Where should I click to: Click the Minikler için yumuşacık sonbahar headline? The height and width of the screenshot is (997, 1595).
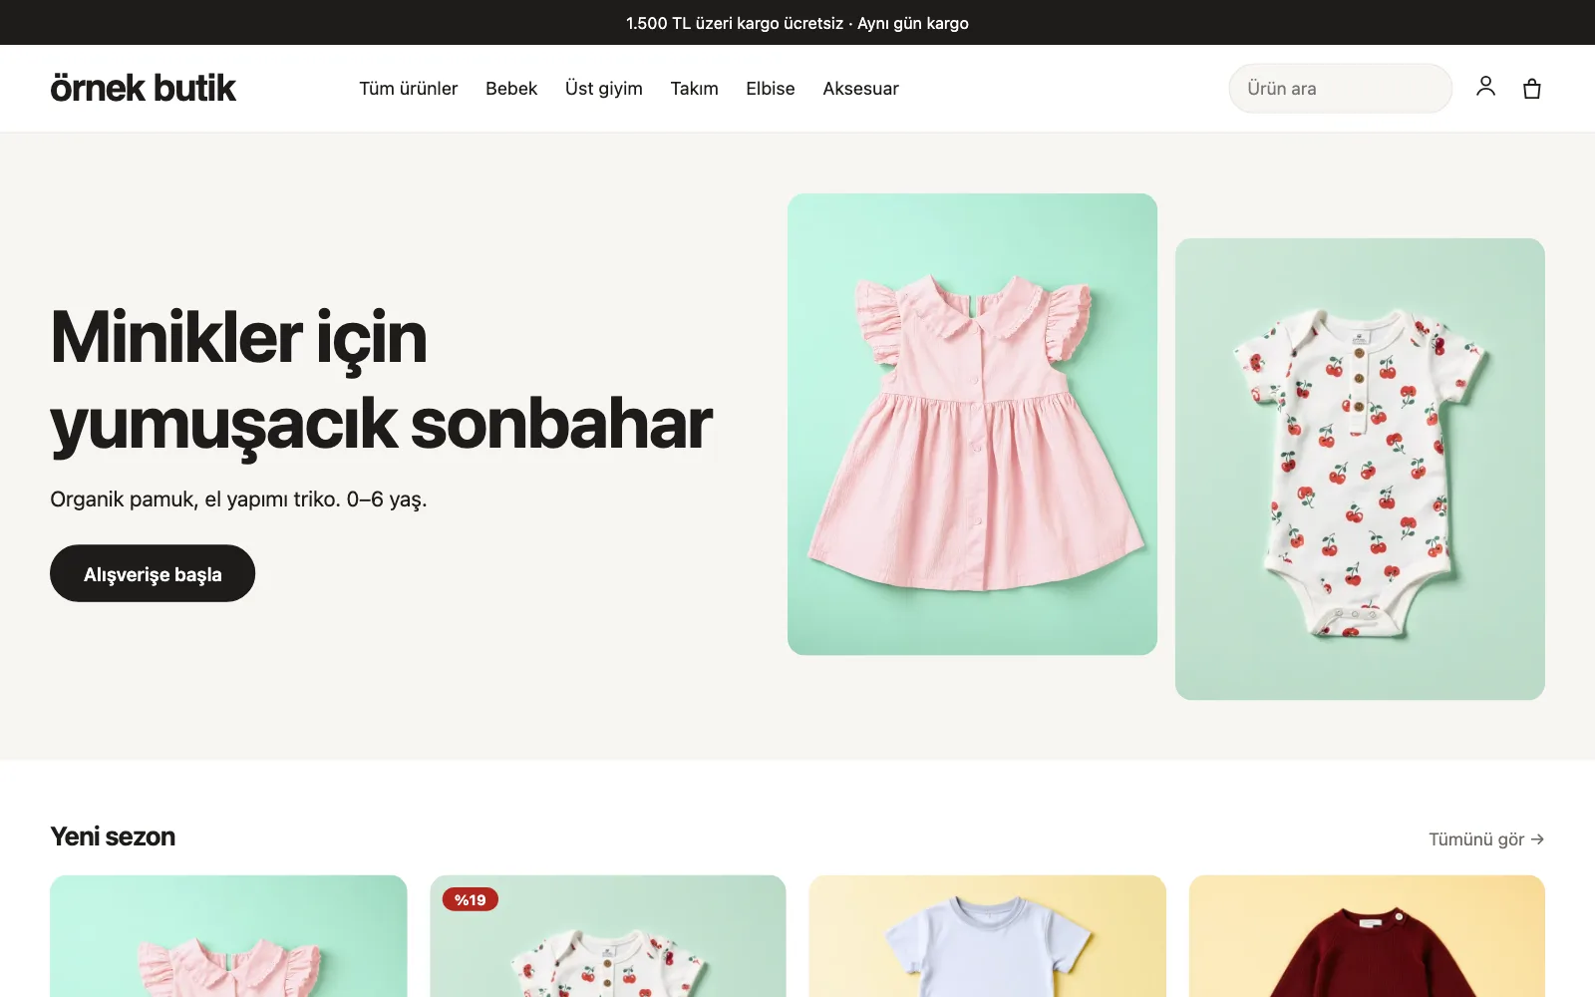[x=382, y=381]
